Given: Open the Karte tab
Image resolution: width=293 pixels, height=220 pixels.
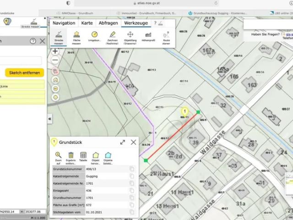Looking at the screenshot, I should tap(87, 23).
